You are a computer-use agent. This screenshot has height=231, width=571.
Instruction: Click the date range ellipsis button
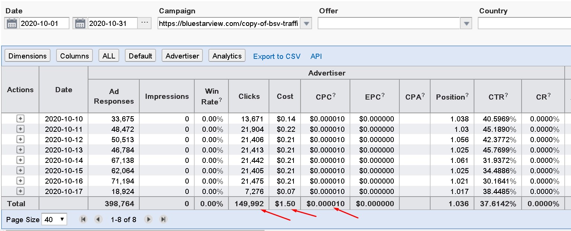pos(145,23)
